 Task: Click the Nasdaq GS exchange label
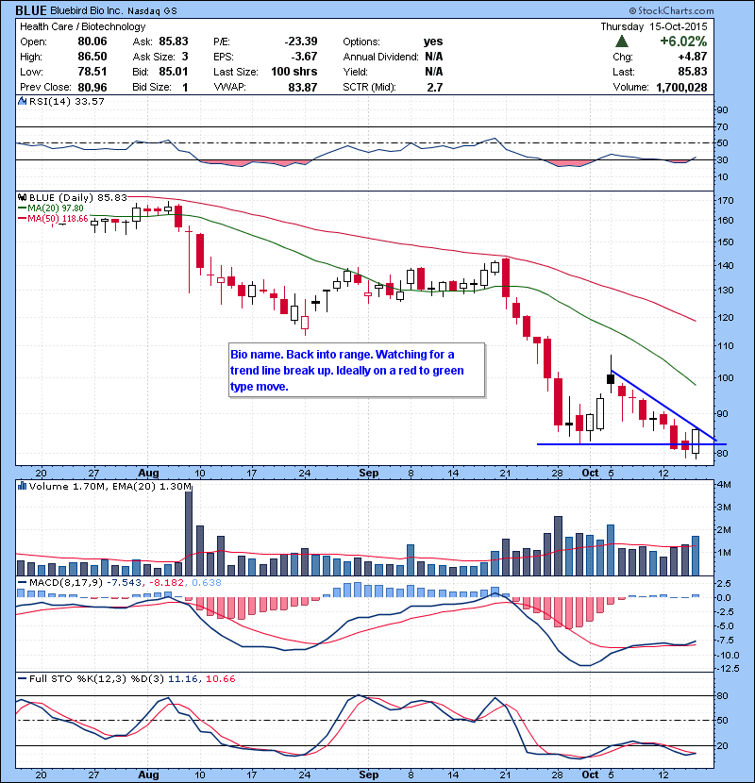coord(152,11)
